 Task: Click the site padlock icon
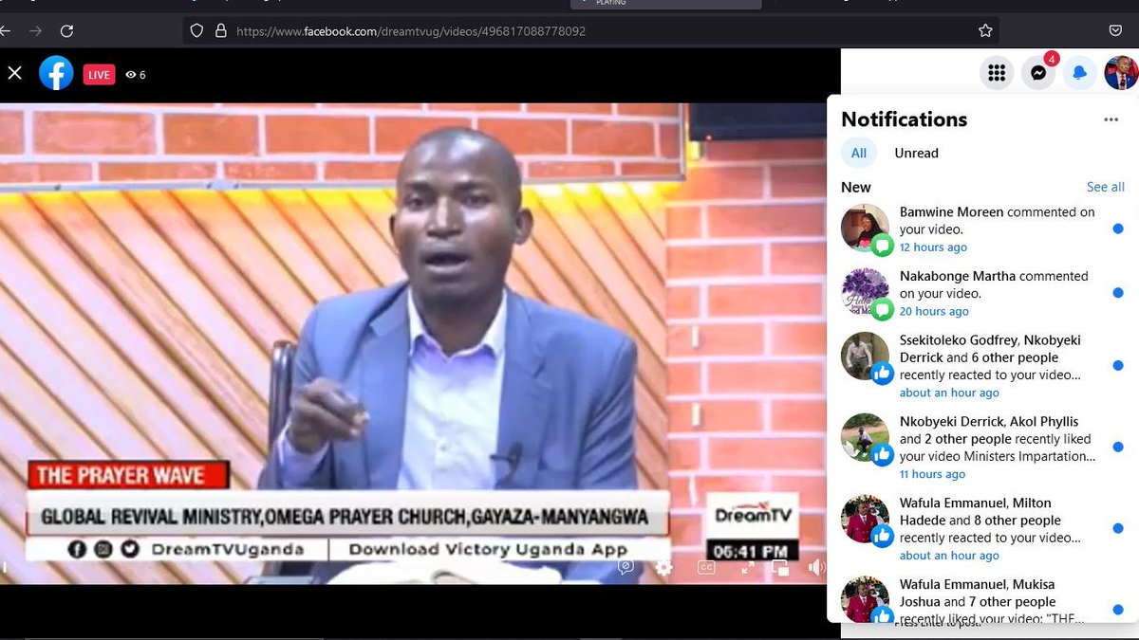tap(220, 30)
